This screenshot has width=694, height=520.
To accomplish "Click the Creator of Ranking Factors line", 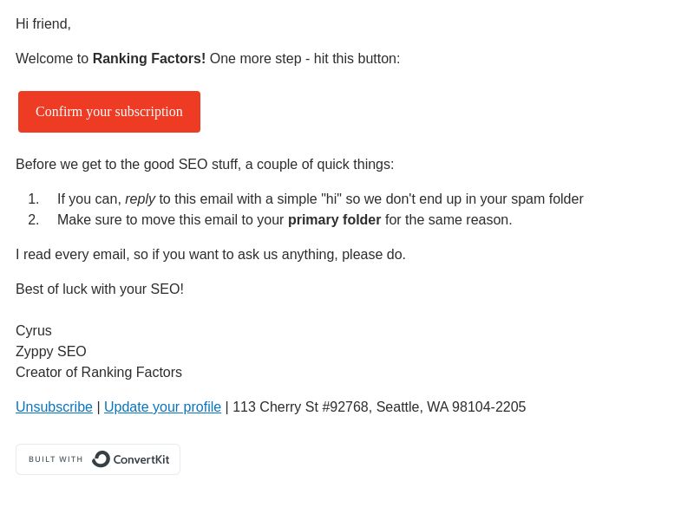I will coord(99,373).
